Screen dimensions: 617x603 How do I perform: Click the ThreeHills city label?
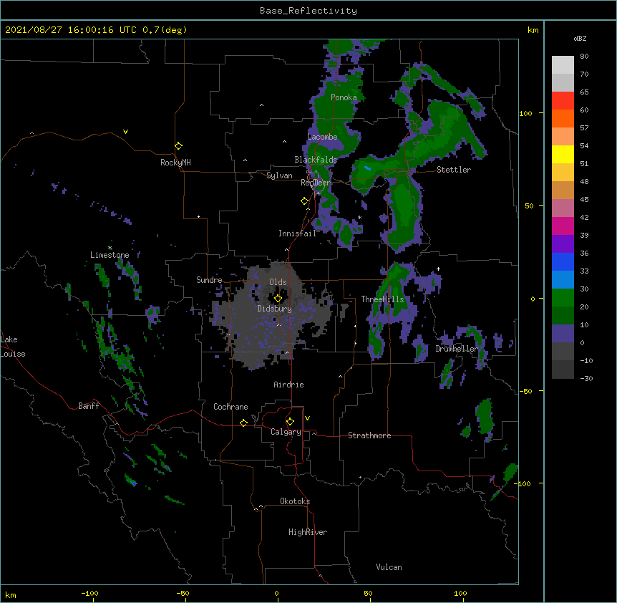pyautogui.click(x=382, y=299)
